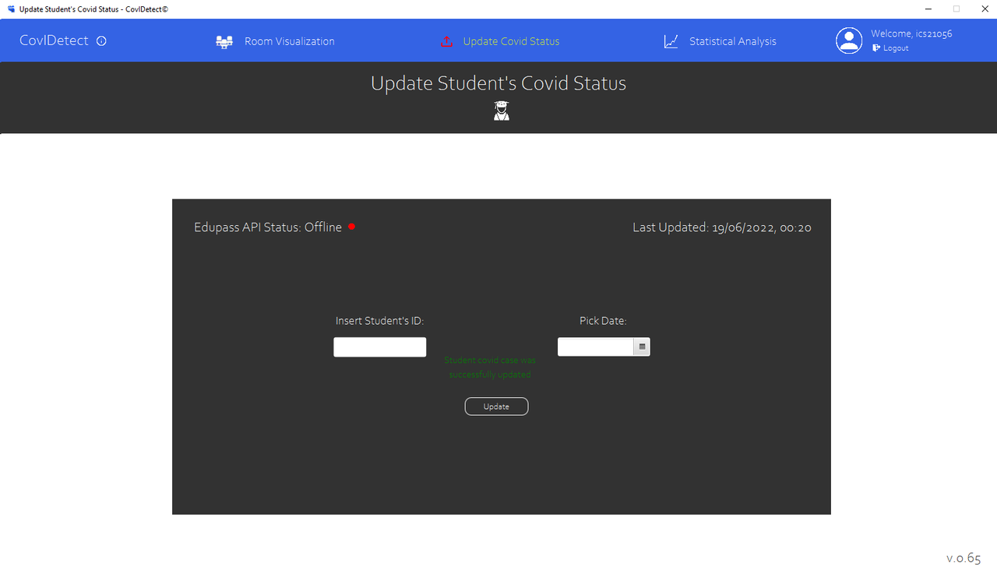
Task: Click the v.0.65 version label
Action: pos(964,558)
